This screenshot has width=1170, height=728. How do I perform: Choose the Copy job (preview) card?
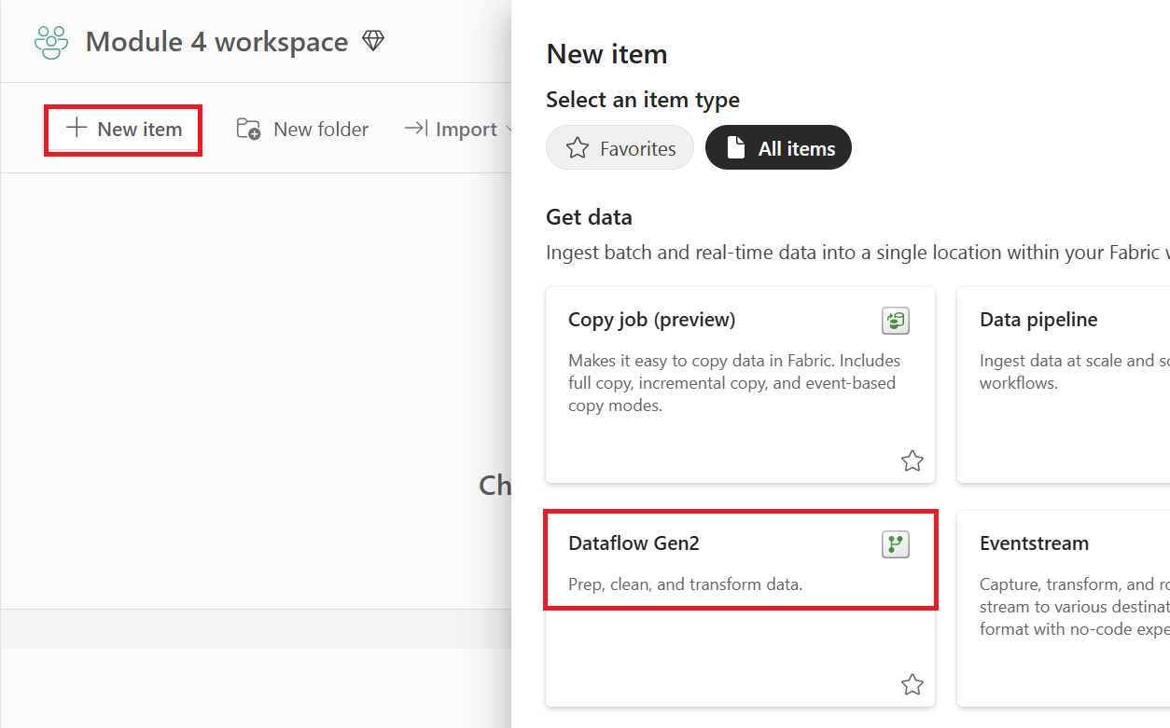point(740,385)
